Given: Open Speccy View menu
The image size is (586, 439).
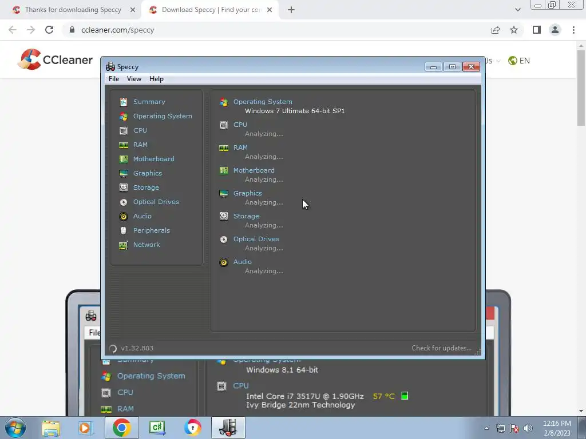Looking at the screenshot, I should point(134,79).
